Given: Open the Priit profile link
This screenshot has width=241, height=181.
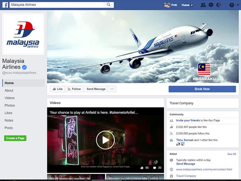Looking at the screenshot, I should click(x=174, y=5).
